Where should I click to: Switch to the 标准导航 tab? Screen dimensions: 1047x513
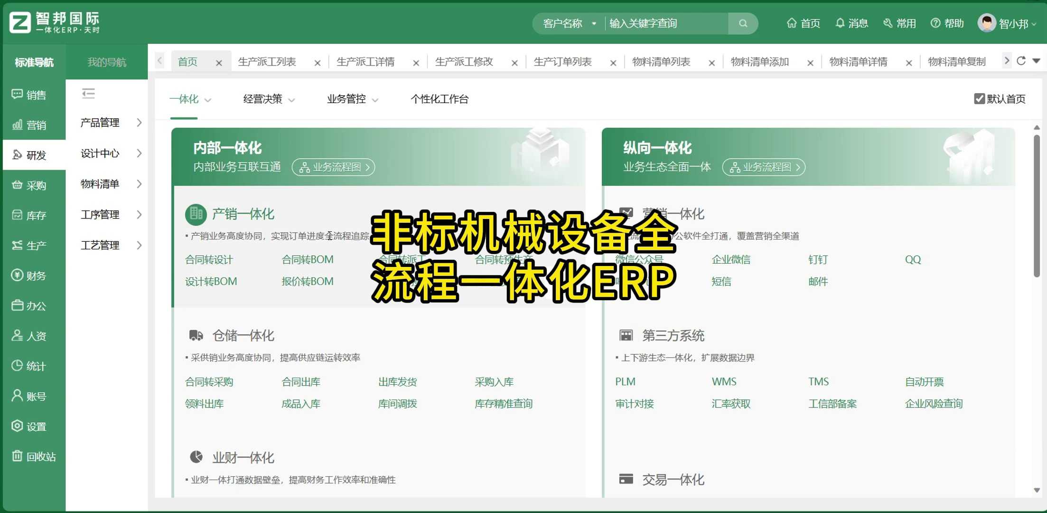pos(34,62)
